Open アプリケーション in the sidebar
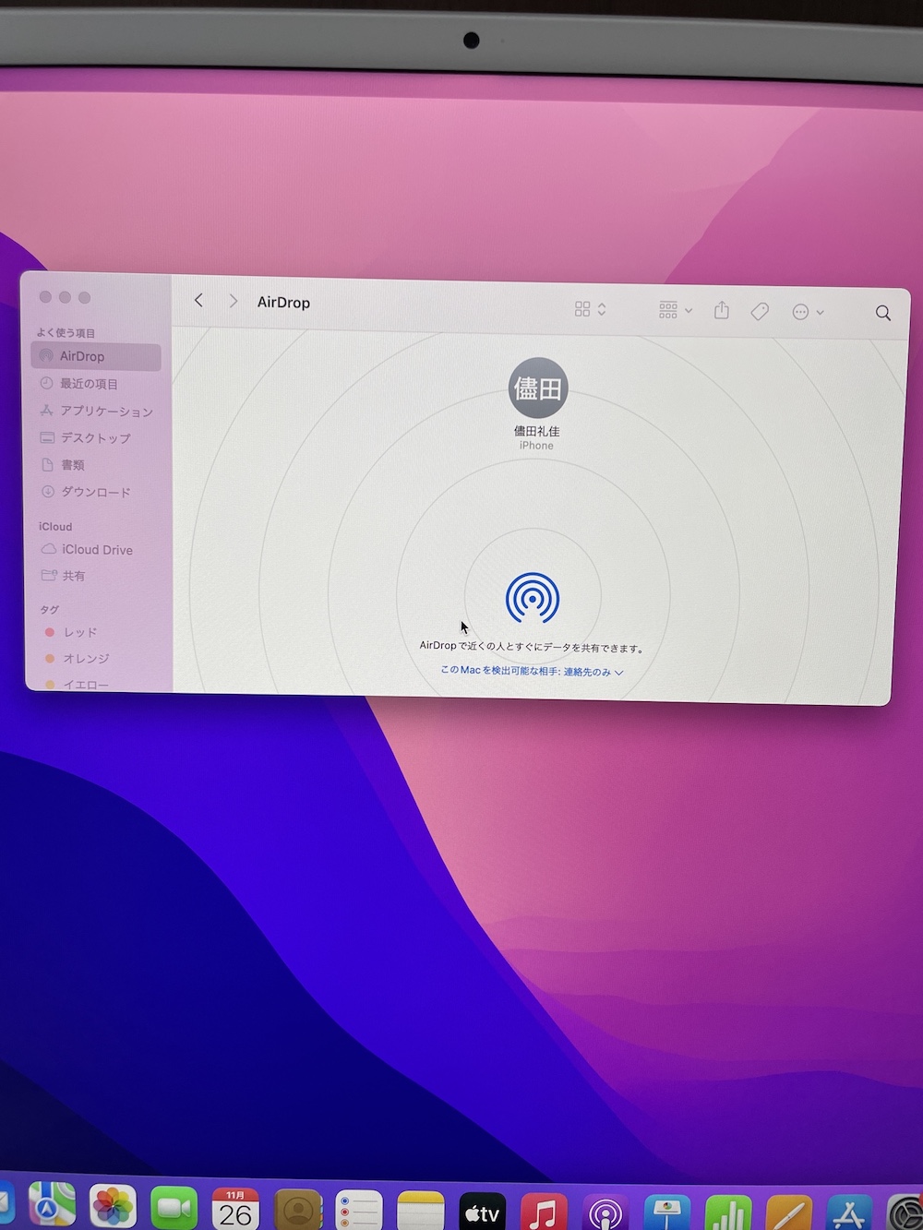The width and height of the screenshot is (923, 1230). pos(96,411)
